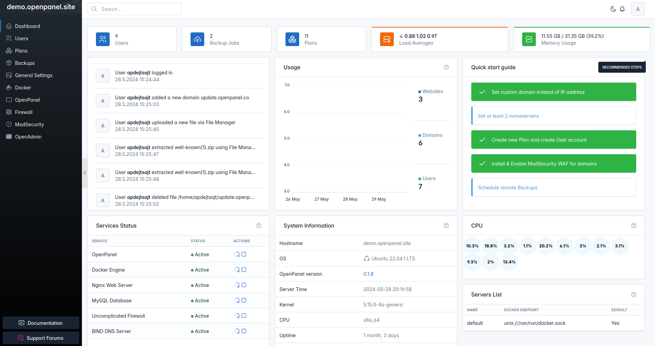
Task: Open help for the Usage panel
Action: (x=446, y=67)
